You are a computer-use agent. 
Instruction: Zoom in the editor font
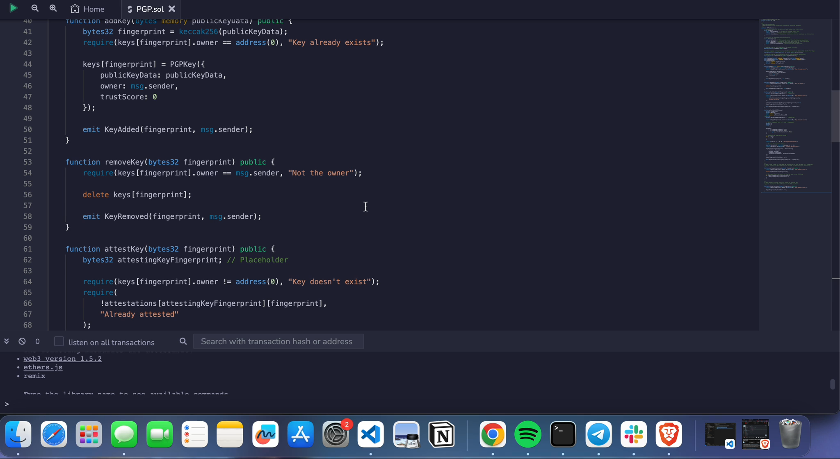point(53,8)
